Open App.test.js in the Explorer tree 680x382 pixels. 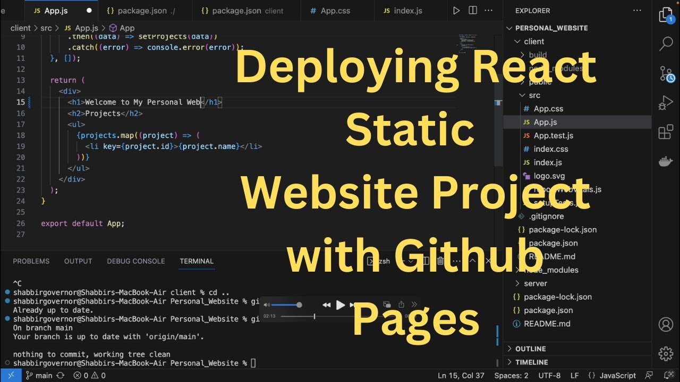coord(577,135)
